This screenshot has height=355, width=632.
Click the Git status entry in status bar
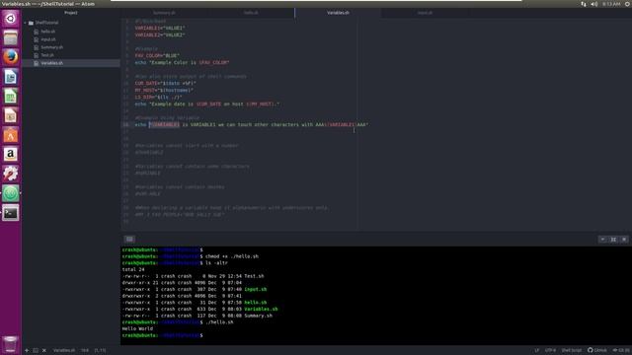[x=621, y=350]
